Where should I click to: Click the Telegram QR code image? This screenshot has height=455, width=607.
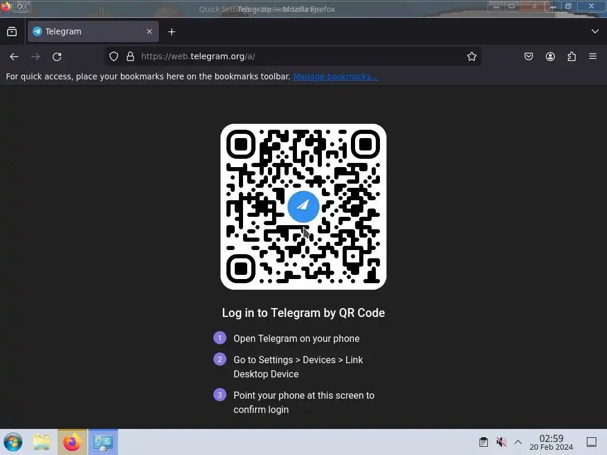click(x=303, y=207)
